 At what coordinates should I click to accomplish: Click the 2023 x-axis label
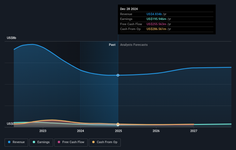(x=43, y=131)
